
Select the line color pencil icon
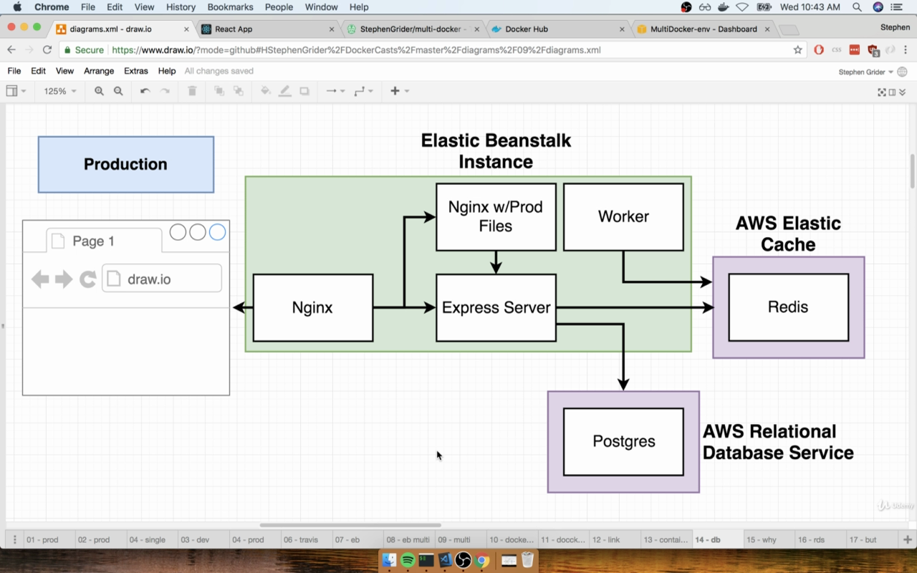pos(285,91)
